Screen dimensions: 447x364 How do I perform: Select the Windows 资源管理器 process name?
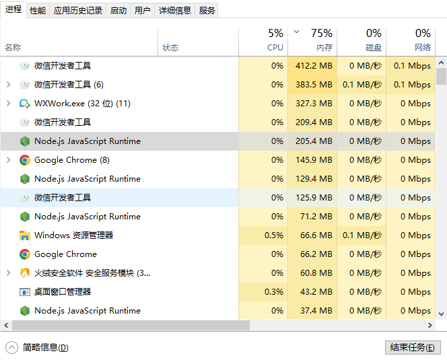click(x=74, y=235)
